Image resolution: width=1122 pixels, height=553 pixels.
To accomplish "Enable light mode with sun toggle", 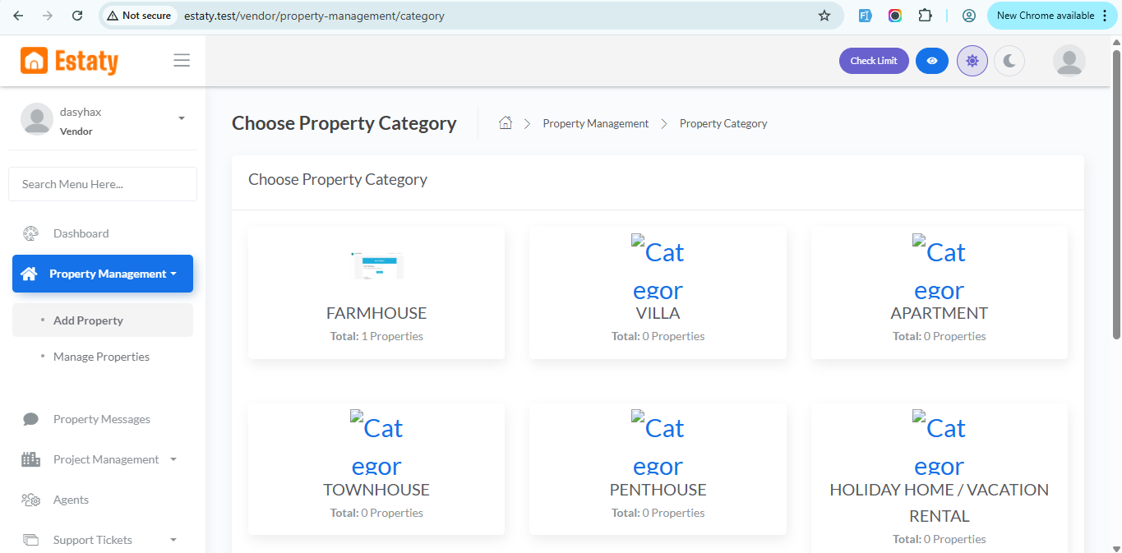I will coord(972,61).
